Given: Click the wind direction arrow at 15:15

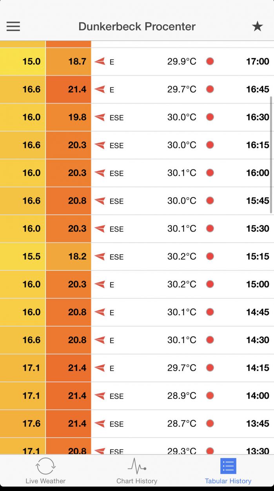Looking at the screenshot, I should coord(100,257).
